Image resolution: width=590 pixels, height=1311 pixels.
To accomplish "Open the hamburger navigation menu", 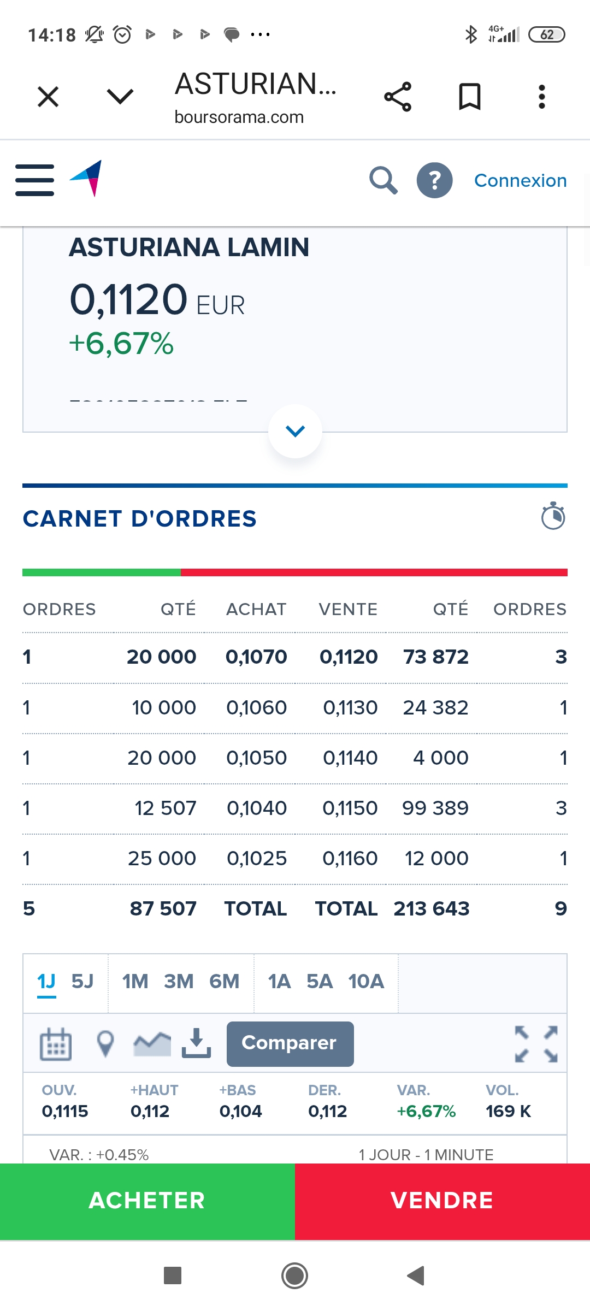I will tap(34, 180).
